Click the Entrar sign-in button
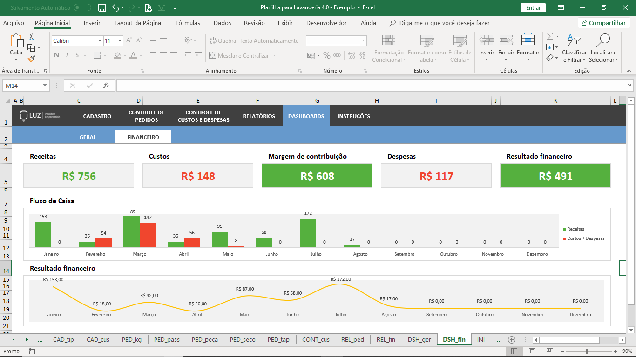 (x=533, y=7)
